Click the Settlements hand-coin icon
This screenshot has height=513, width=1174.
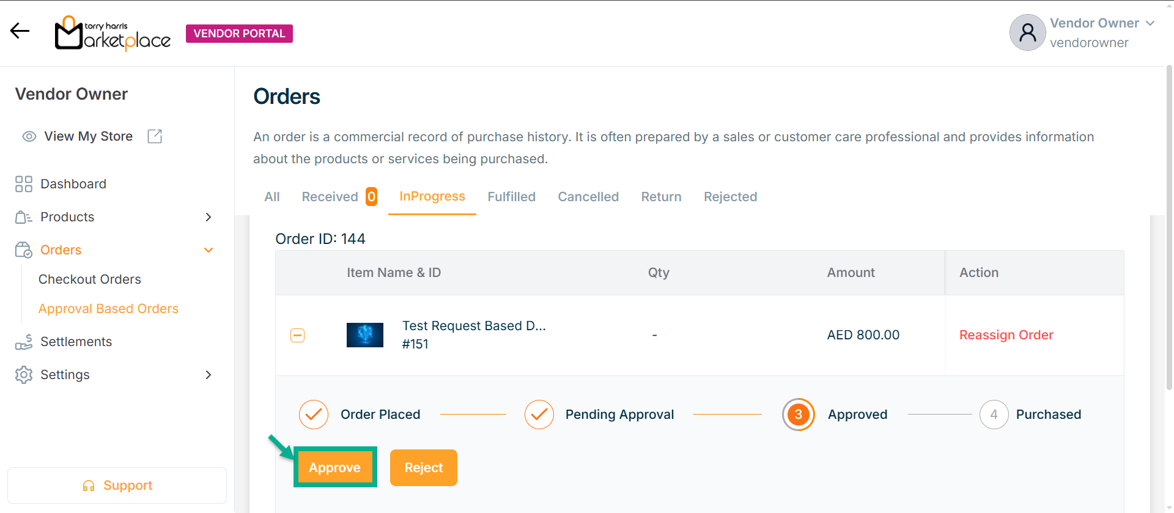tap(24, 342)
